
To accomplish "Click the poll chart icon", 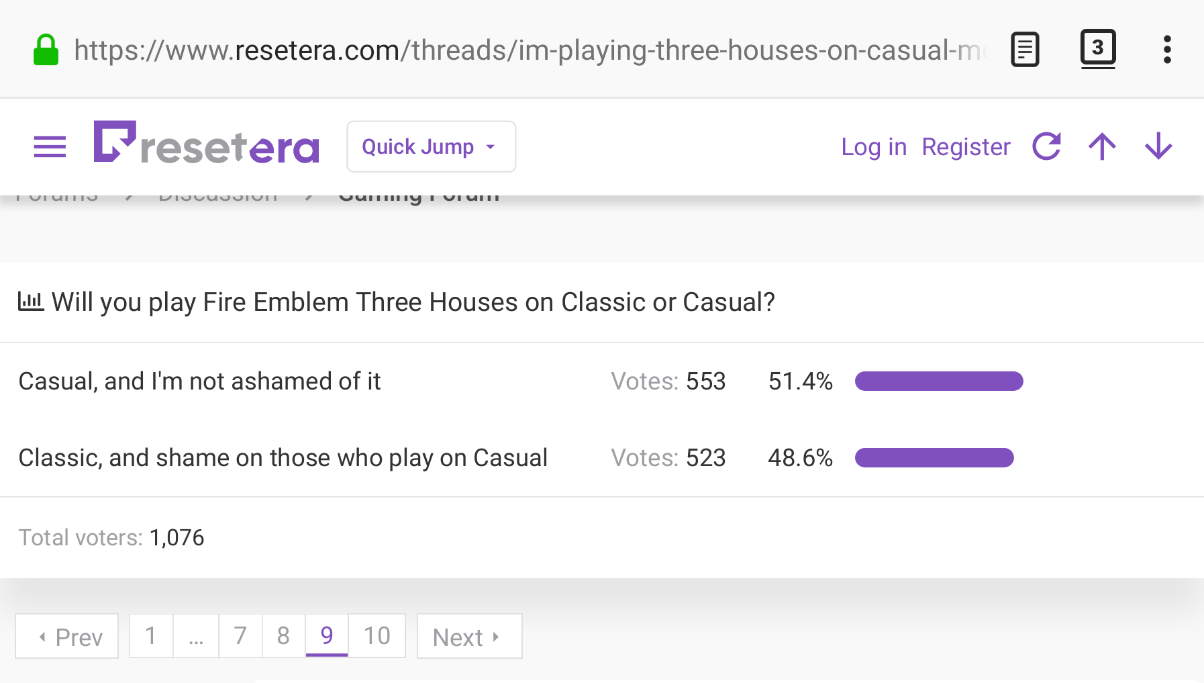I will click(x=31, y=302).
